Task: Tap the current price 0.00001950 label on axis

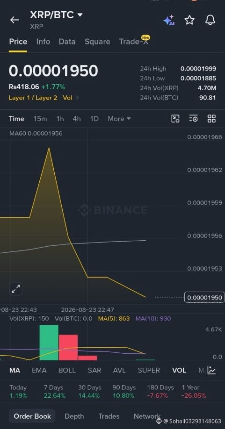Action: tap(204, 297)
